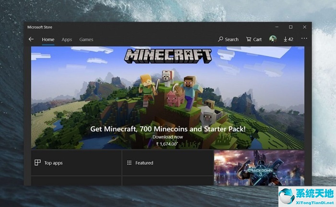336x207 pixels.
Task: Open Search in Microsoft Store
Action: tap(228, 39)
